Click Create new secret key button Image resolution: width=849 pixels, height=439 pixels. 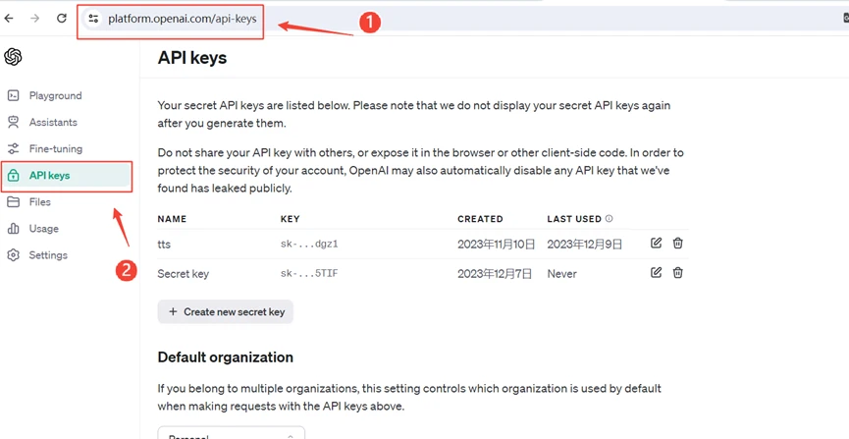pyautogui.click(x=226, y=311)
